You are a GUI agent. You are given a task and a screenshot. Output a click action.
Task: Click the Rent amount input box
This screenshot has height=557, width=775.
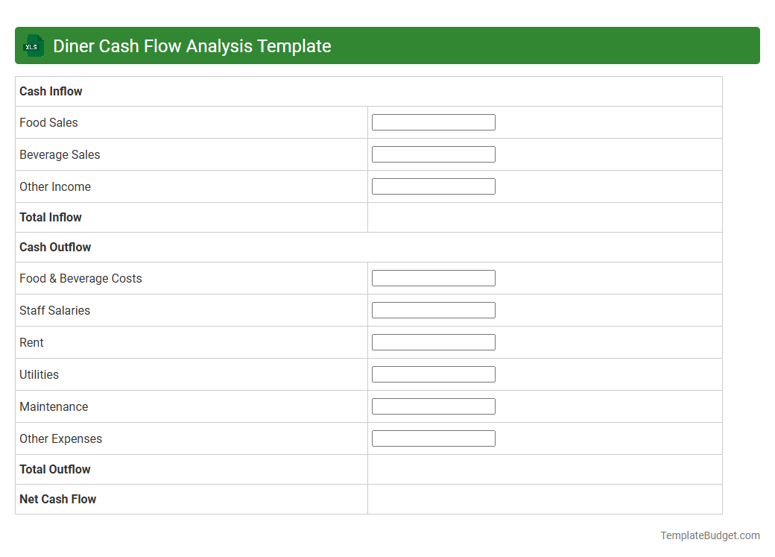click(x=433, y=342)
